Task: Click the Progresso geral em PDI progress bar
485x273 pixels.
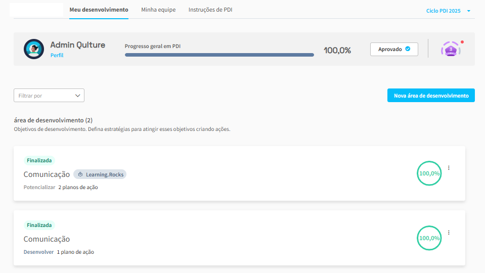Action: [x=219, y=55]
